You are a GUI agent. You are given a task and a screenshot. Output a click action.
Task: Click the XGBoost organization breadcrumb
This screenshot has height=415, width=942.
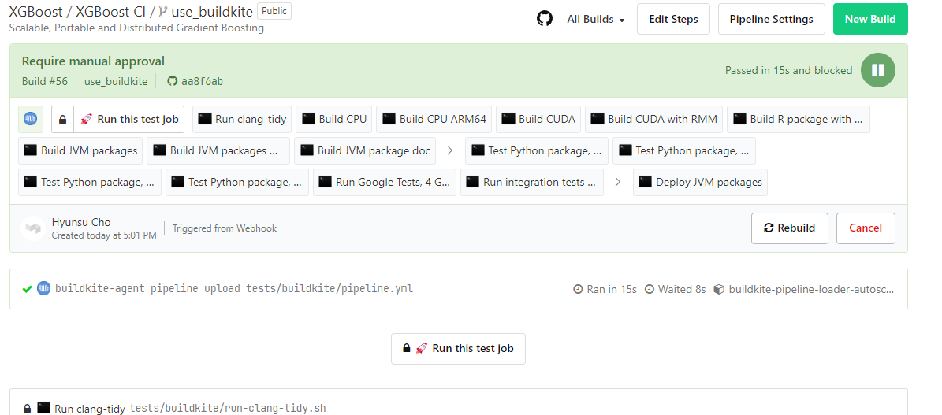(x=35, y=12)
